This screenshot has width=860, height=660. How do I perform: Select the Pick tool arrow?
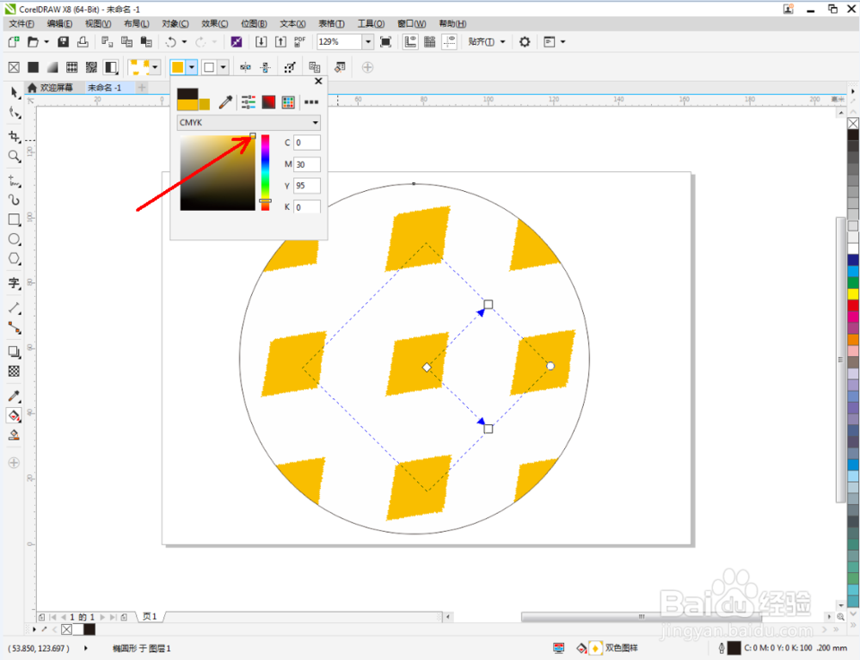[x=15, y=93]
